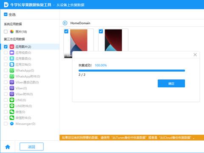Screen dimensions: 204x153
Task: Click the 100.00% progress value
Action: click(x=101, y=65)
